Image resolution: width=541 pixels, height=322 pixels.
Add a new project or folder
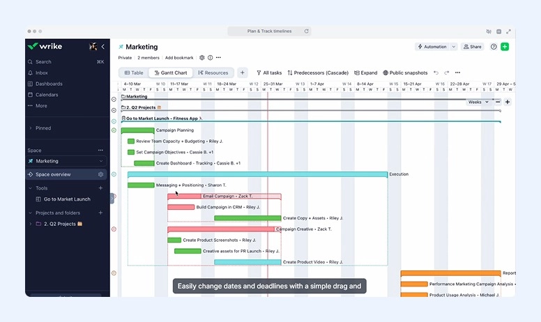(100, 213)
